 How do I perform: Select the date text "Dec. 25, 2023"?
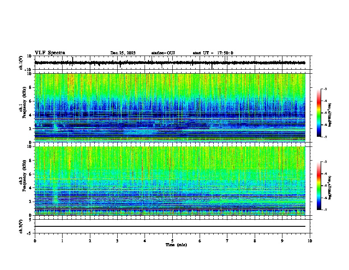pos(123,53)
